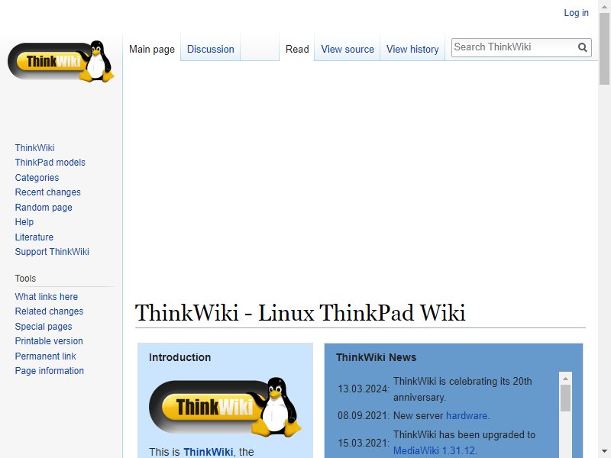
Task: Open the Printable version
Action: tap(49, 341)
